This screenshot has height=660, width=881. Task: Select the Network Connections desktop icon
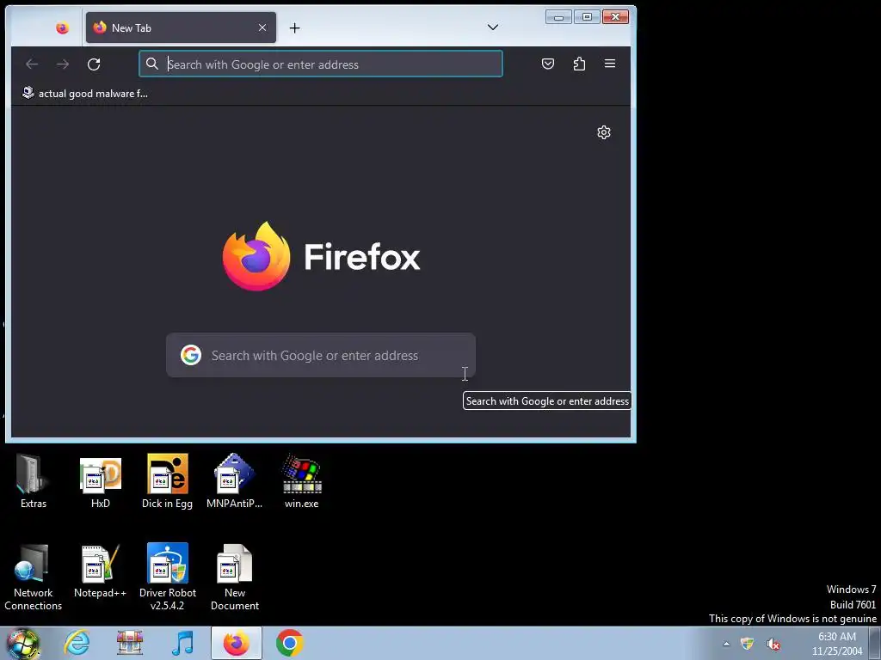34,577
